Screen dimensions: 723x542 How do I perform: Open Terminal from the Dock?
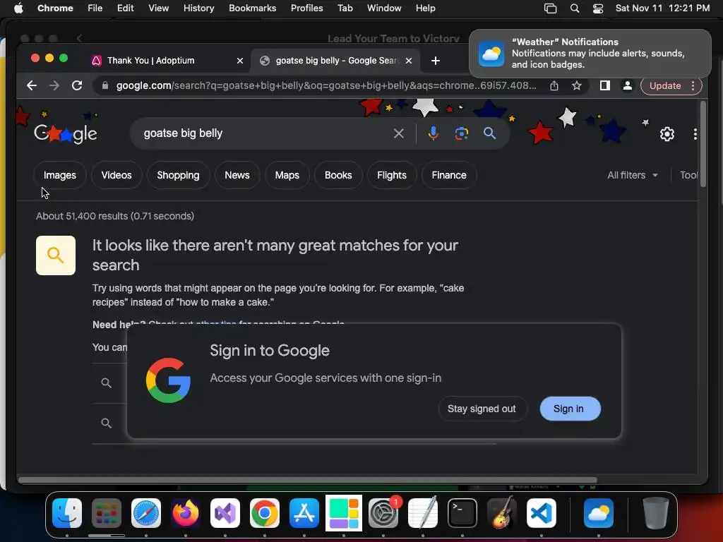click(462, 512)
